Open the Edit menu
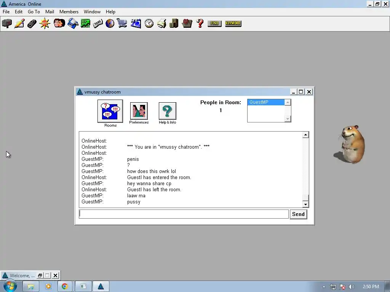390x292 pixels. [19, 12]
